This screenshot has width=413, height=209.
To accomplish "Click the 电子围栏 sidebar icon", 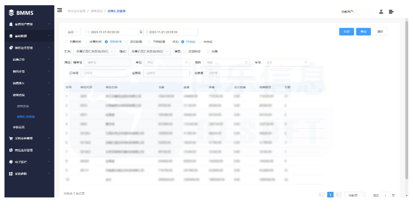I will click(x=11, y=162).
